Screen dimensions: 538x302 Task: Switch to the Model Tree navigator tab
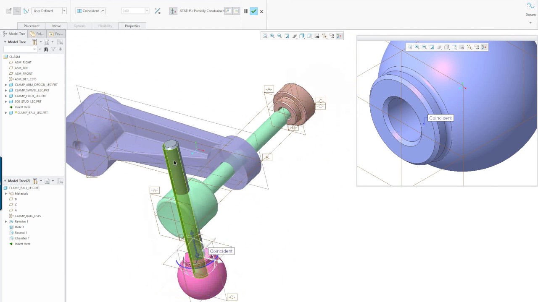coord(14,34)
